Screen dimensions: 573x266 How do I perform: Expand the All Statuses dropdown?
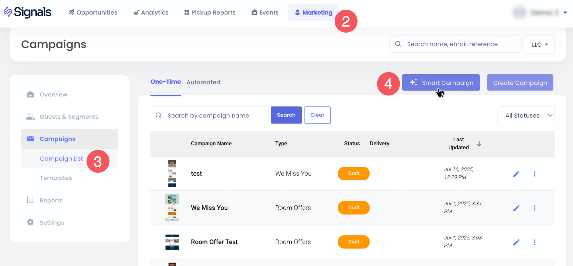tap(526, 116)
